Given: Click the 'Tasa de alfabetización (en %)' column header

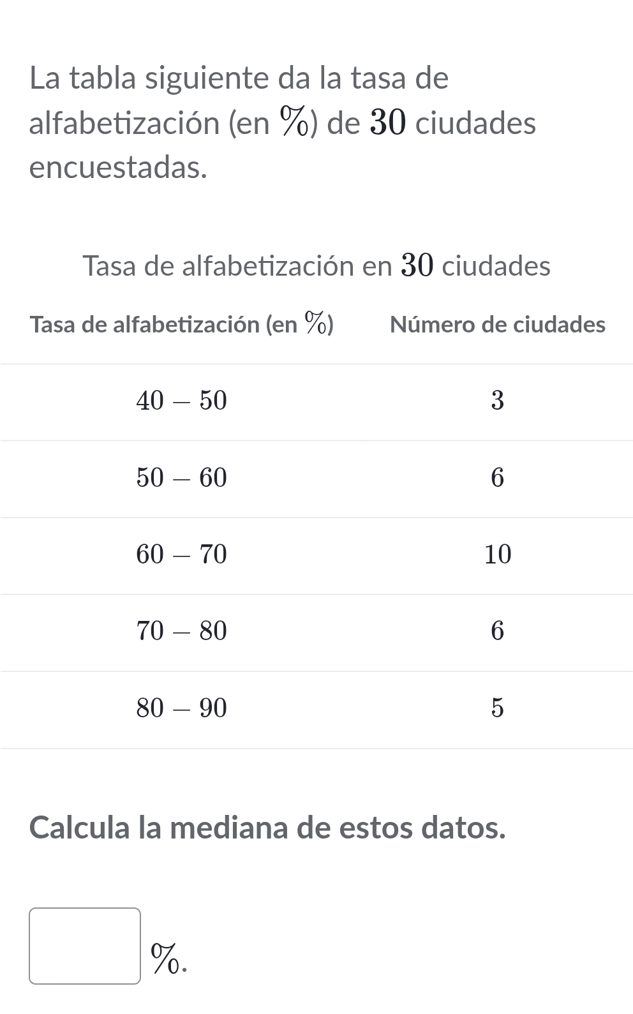Looking at the screenshot, I should click(182, 324).
